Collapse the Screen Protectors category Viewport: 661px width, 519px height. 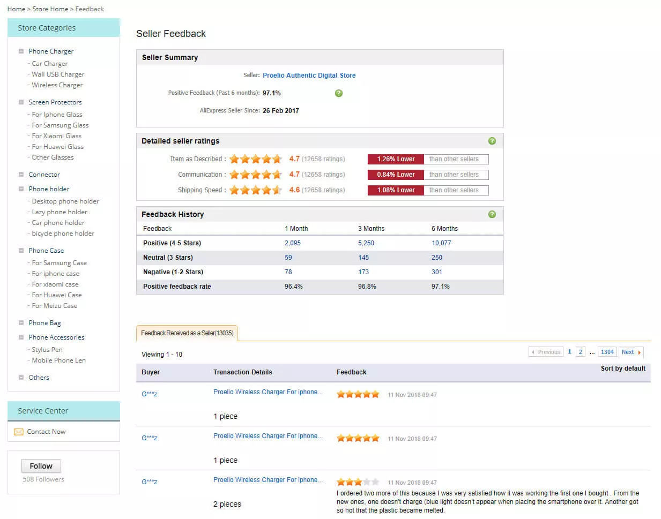pos(21,102)
